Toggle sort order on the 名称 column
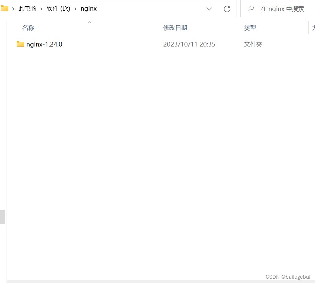The width and height of the screenshot is (315, 283). [x=28, y=28]
